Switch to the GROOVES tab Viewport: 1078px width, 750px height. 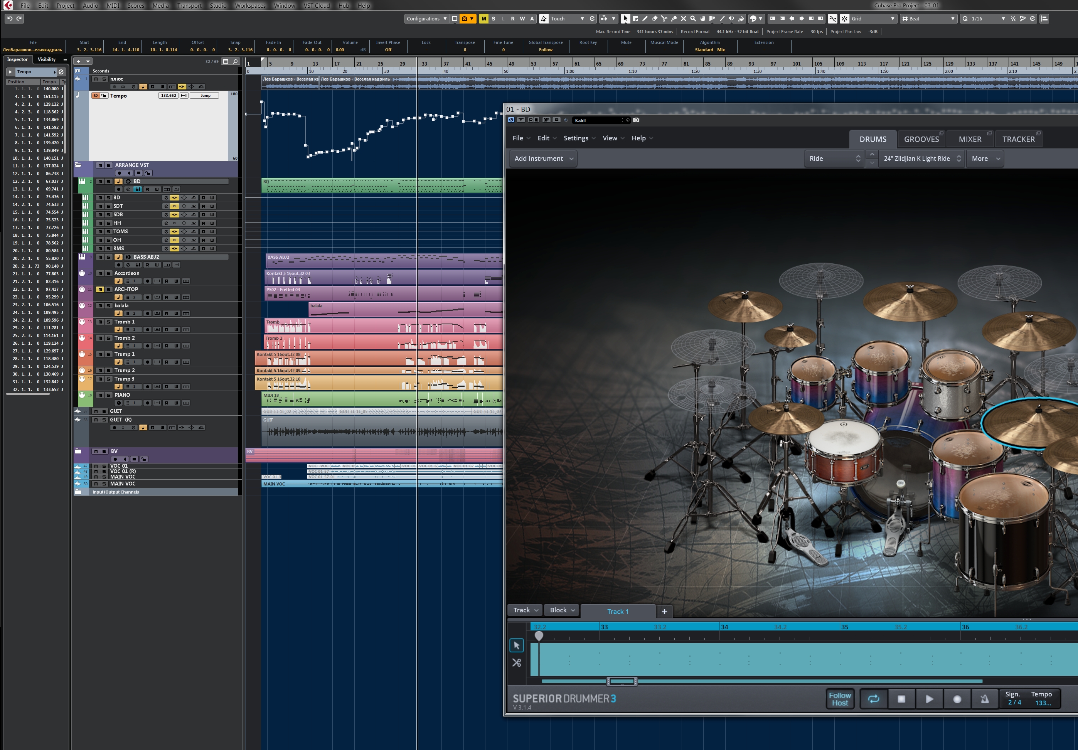pos(921,139)
